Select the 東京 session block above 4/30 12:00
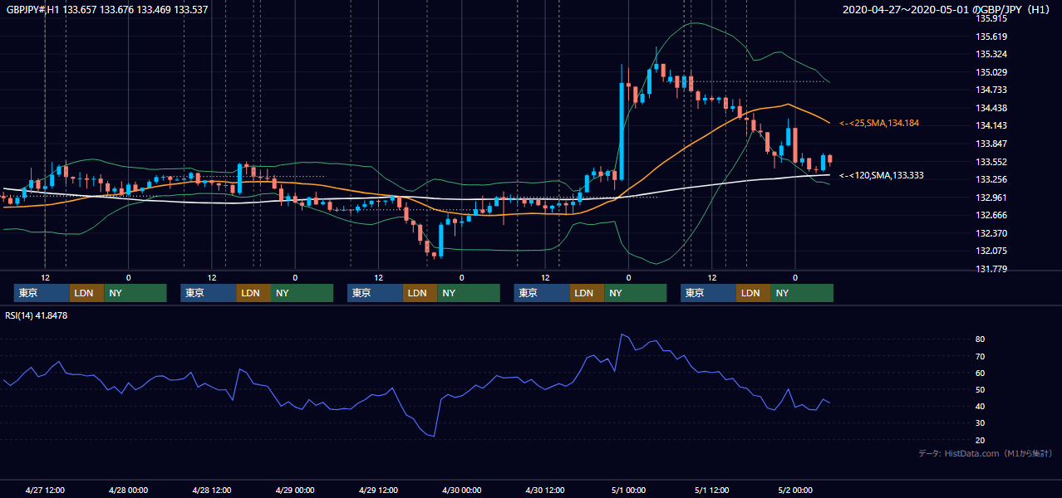Screen dimensions: 1062x498 [542, 293]
